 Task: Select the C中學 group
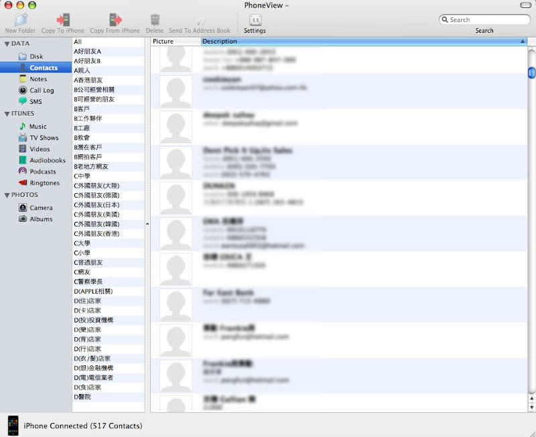[x=109, y=176]
